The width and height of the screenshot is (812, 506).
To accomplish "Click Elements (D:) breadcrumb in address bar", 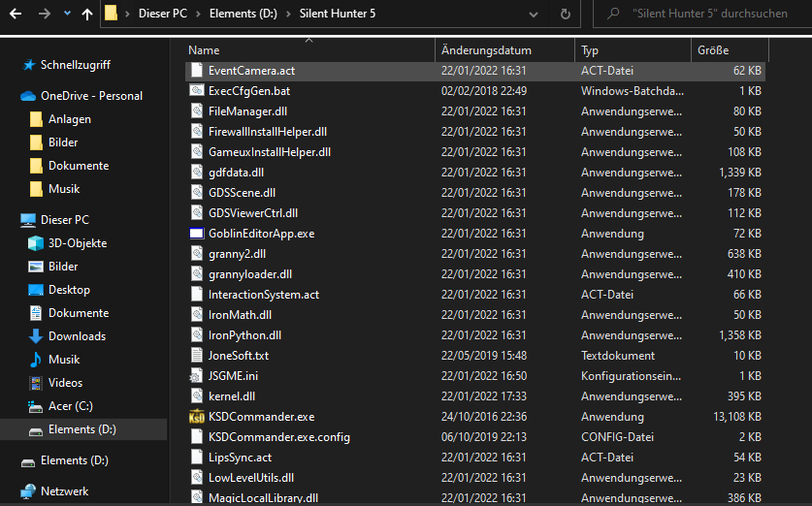I will click(x=243, y=14).
